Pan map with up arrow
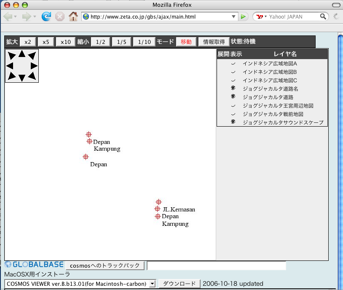The width and height of the screenshot is (343, 290). pyautogui.click(x=22, y=54)
